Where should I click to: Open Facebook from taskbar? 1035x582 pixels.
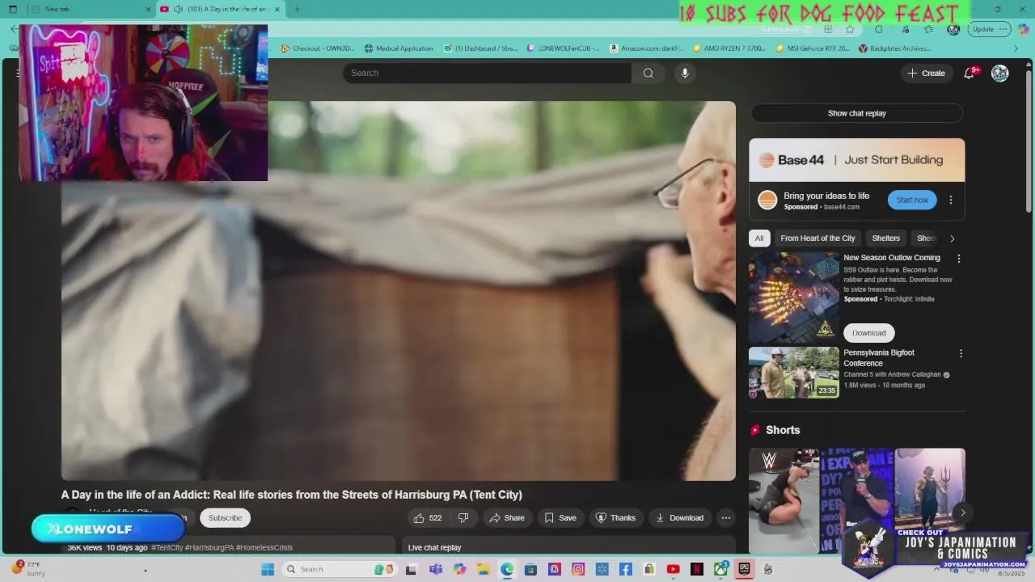click(626, 569)
